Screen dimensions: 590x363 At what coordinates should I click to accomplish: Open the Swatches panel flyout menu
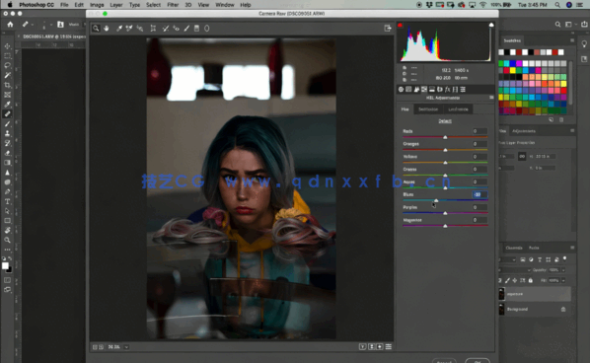[x=572, y=40]
